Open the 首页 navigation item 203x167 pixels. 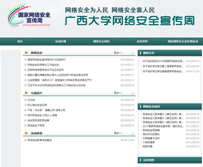click(20, 41)
